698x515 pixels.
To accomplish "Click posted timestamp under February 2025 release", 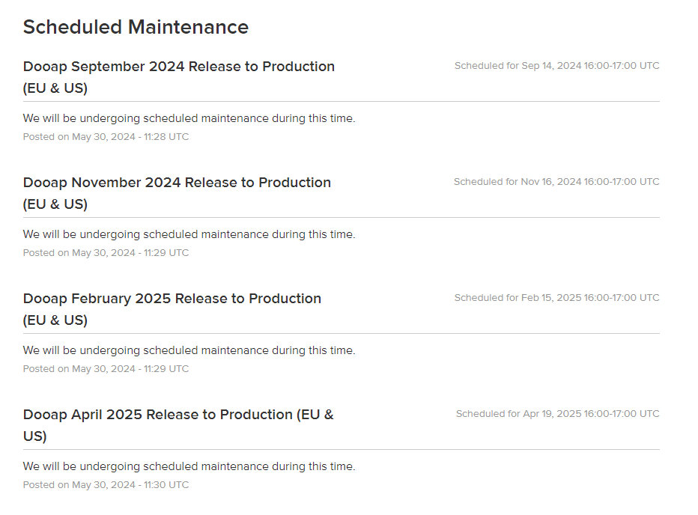I will pyautogui.click(x=106, y=369).
